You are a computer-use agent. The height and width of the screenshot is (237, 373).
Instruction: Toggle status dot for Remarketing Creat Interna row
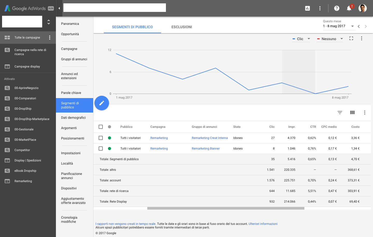[x=109, y=138]
